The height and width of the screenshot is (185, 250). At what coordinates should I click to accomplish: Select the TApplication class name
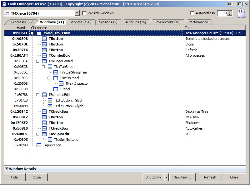coord(52,145)
